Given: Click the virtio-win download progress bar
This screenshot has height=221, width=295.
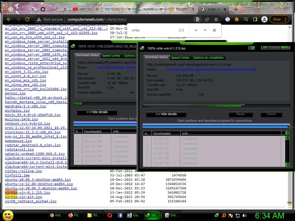Looking at the screenshot, I should click(216, 106).
